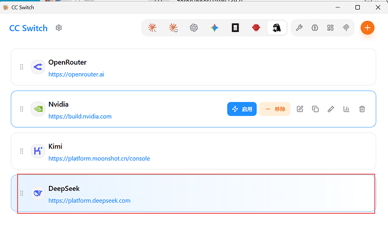Select the OpenAI Codex knot-logo tab
This screenshot has height=241, width=388.
click(194, 28)
